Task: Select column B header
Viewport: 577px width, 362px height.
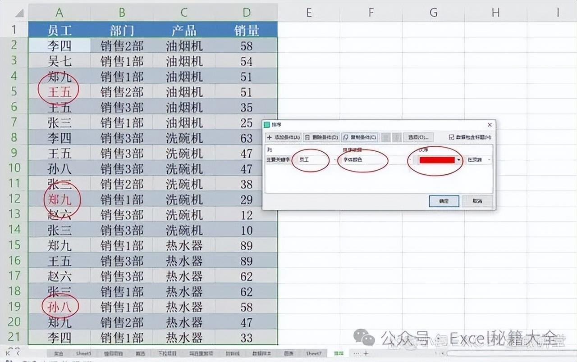Action: click(x=122, y=13)
